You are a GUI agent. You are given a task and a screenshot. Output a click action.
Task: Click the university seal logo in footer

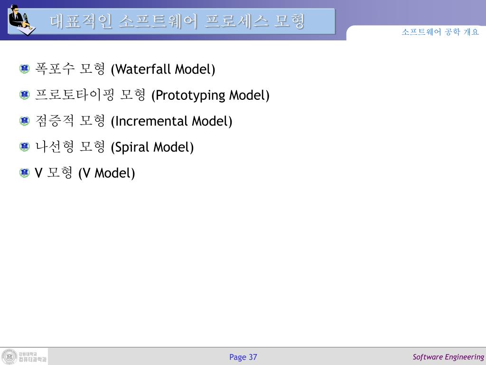(9, 356)
